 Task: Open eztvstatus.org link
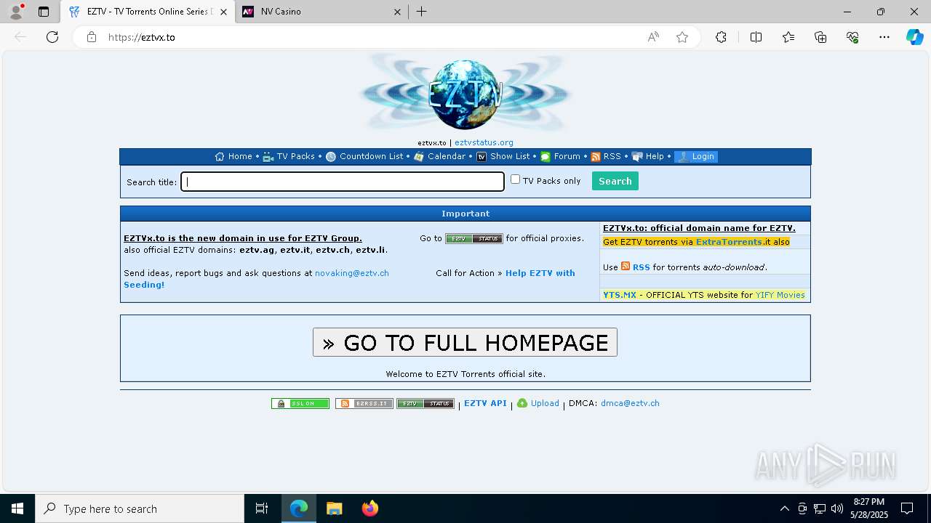pyautogui.click(x=484, y=142)
